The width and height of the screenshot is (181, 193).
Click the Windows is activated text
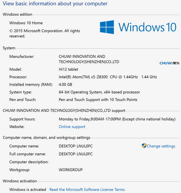coord(27,190)
